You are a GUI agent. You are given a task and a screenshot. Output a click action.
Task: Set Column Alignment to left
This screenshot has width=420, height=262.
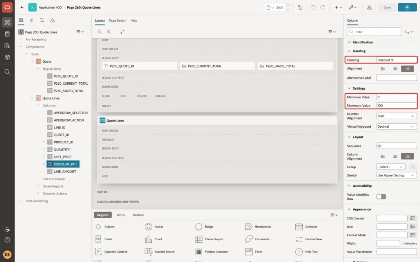coord(383,156)
